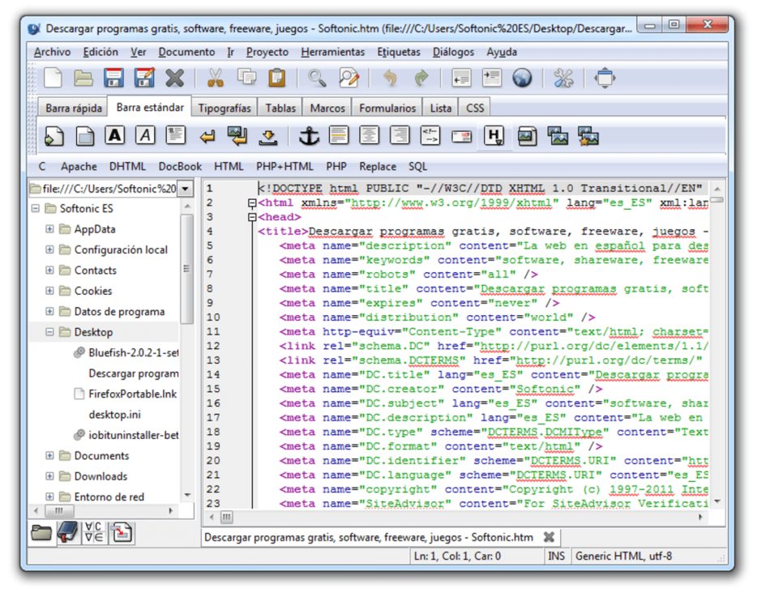The width and height of the screenshot is (770, 601).
Task: Preview the page in browser globe icon
Action: [522, 78]
